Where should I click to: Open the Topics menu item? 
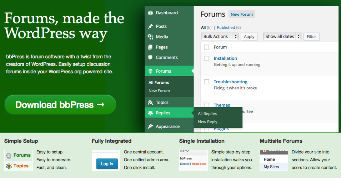click(169, 102)
